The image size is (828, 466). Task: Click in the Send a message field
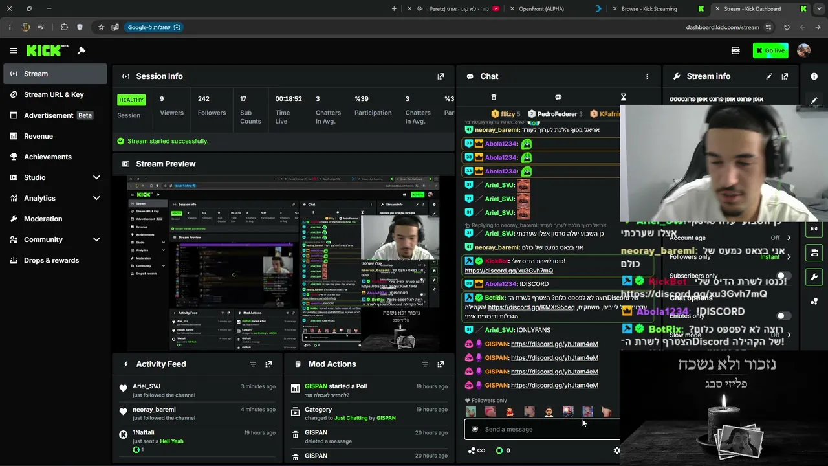(542, 429)
